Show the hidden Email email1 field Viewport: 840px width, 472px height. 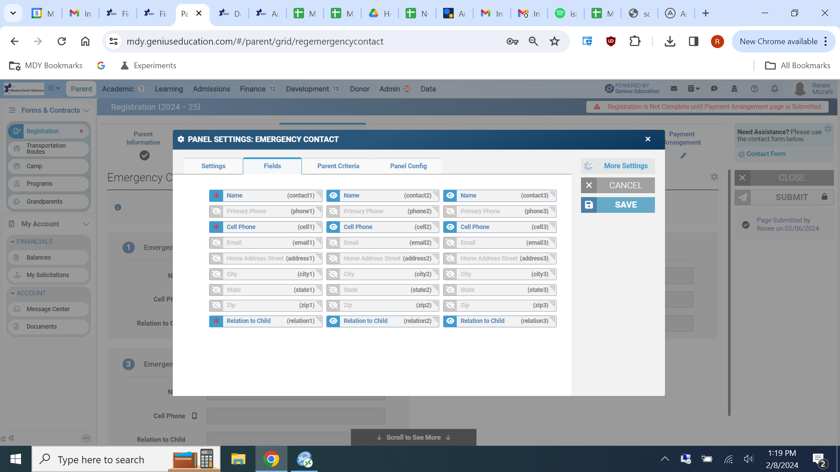pos(216,243)
